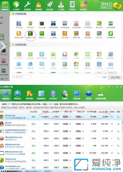Viewport: 123px width, 172px height.
Task: Add the 360云盘 tool
Action: point(42,65)
